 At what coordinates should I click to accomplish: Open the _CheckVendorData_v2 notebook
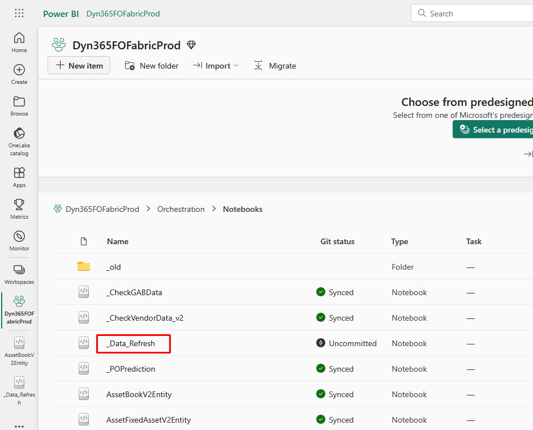pos(145,318)
